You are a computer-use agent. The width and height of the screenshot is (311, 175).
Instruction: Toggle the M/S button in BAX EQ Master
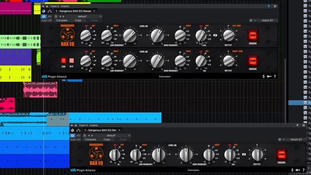click(71, 60)
